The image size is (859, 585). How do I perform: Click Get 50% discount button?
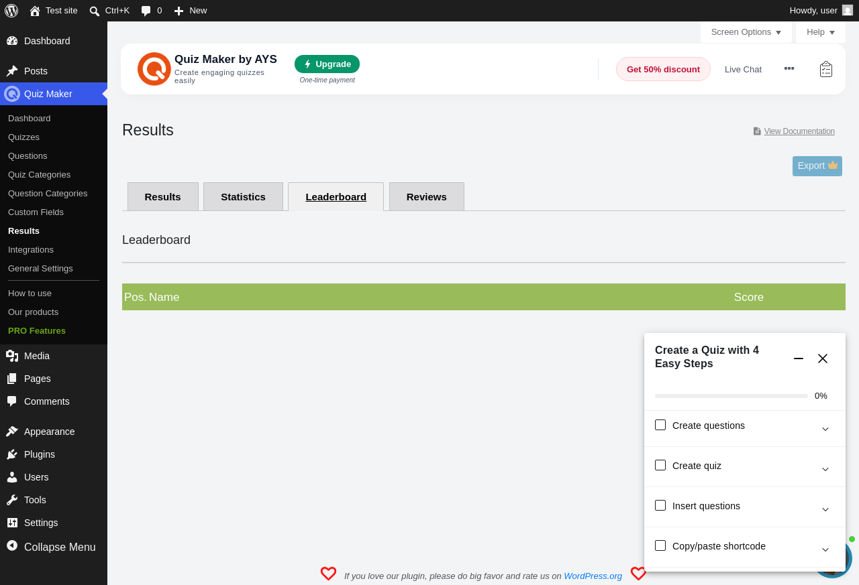click(x=663, y=69)
